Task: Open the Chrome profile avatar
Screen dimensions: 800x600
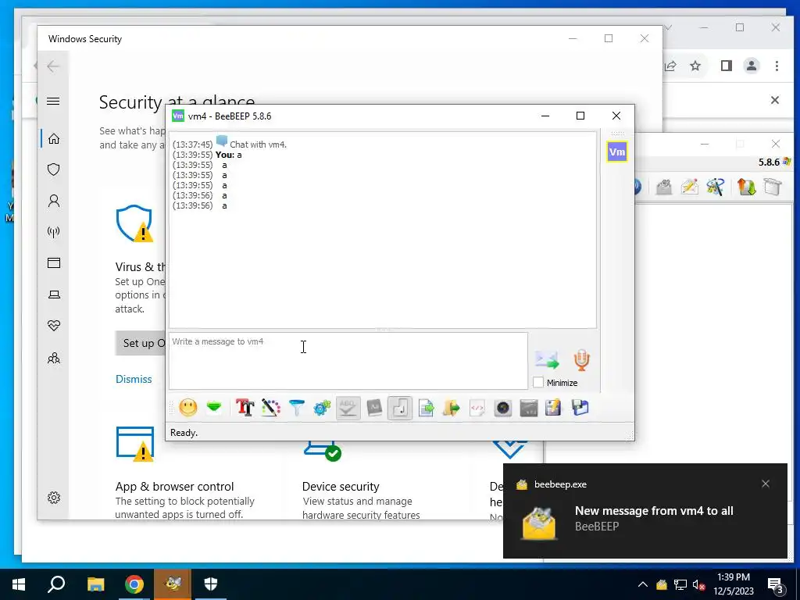Action: [x=752, y=66]
